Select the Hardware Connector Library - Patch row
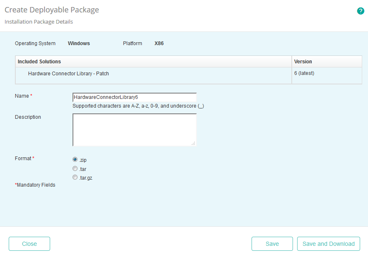368x257 pixels. coord(68,73)
